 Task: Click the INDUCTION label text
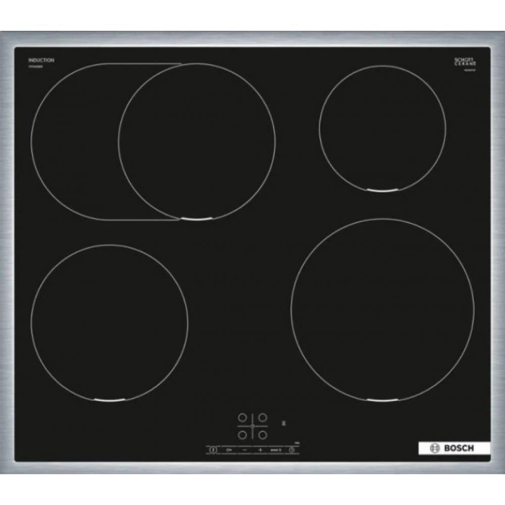(x=41, y=60)
